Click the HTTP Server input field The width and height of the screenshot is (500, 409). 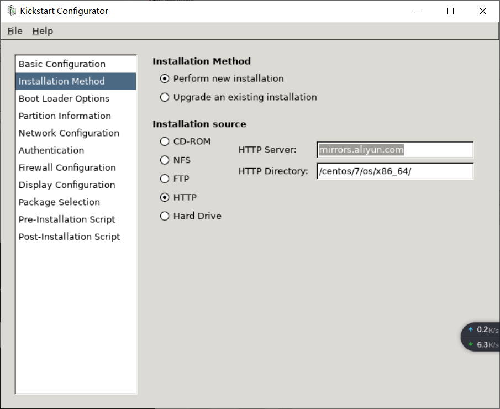[395, 150]
